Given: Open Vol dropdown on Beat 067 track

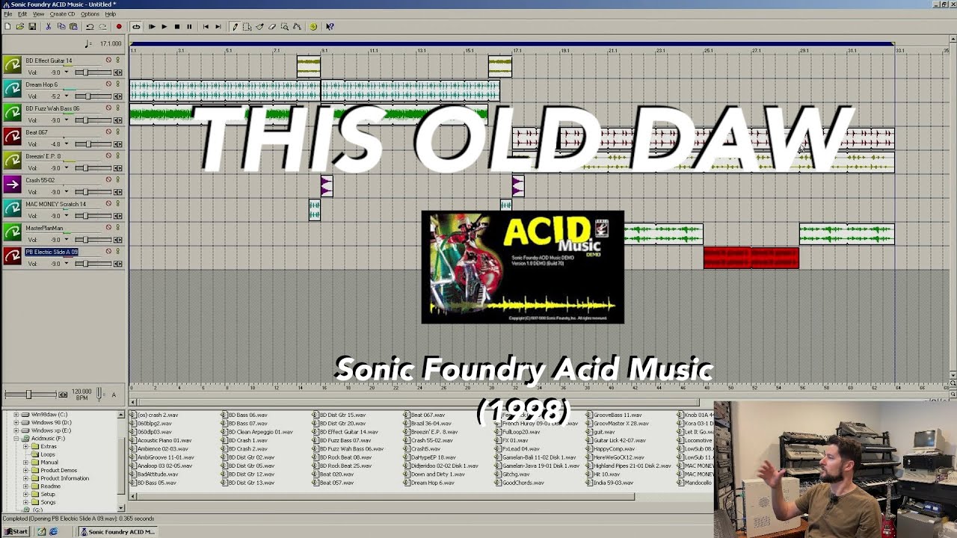Looking at the screenshot, I should (x=66, y=144).
